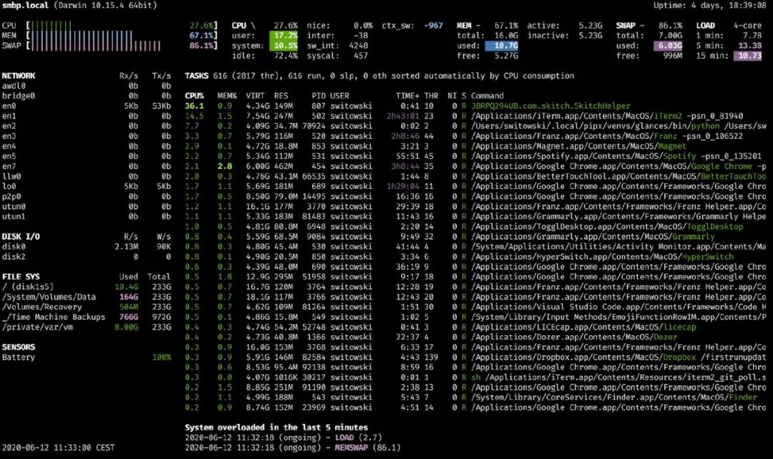Screen dimensions: 773x459
Task: Click the user CPU value 17.2%
Action: click(x=286, y=36)
